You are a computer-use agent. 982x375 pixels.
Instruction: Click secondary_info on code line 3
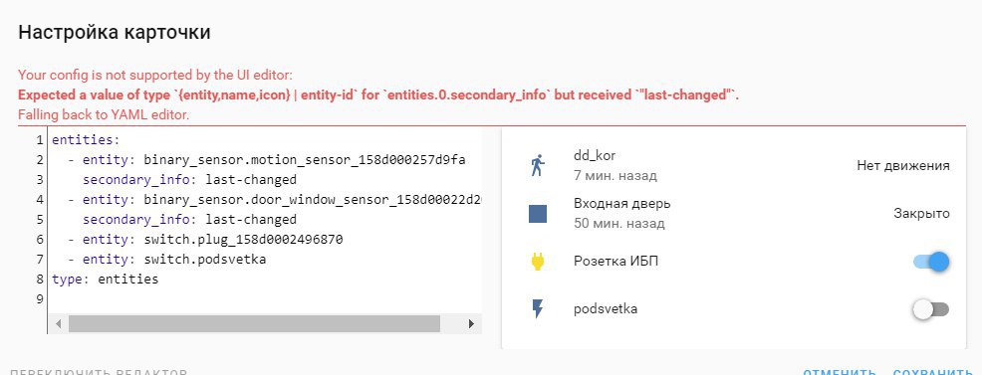click(189, 180)
